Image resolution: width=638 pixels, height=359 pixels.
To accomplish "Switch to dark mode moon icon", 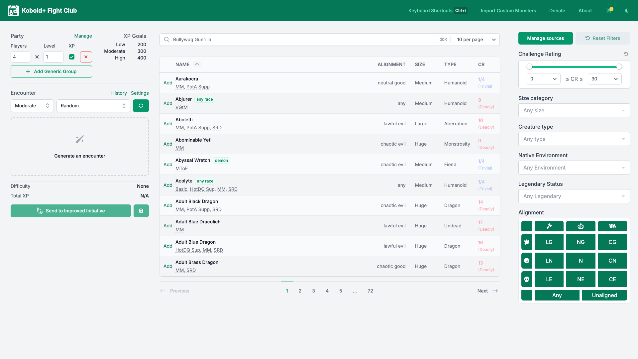I will pos(627,11).
